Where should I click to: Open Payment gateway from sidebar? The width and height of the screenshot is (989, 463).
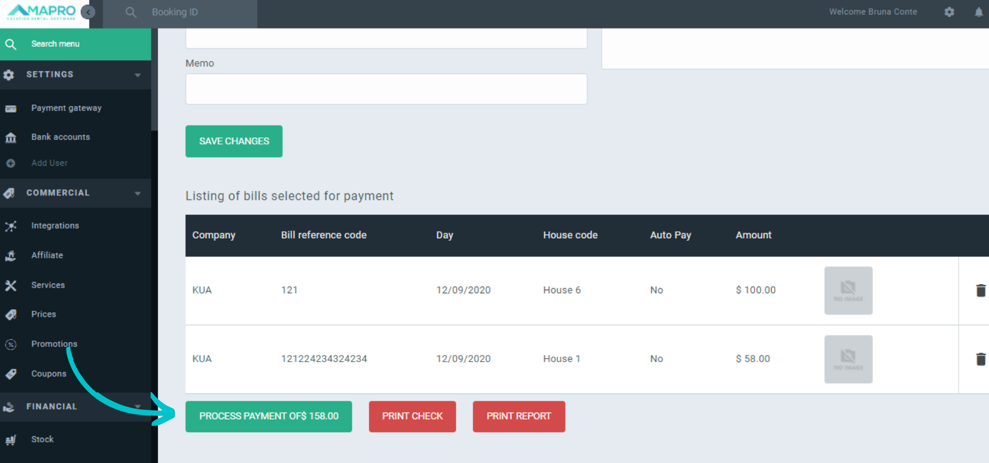point(66,108)
